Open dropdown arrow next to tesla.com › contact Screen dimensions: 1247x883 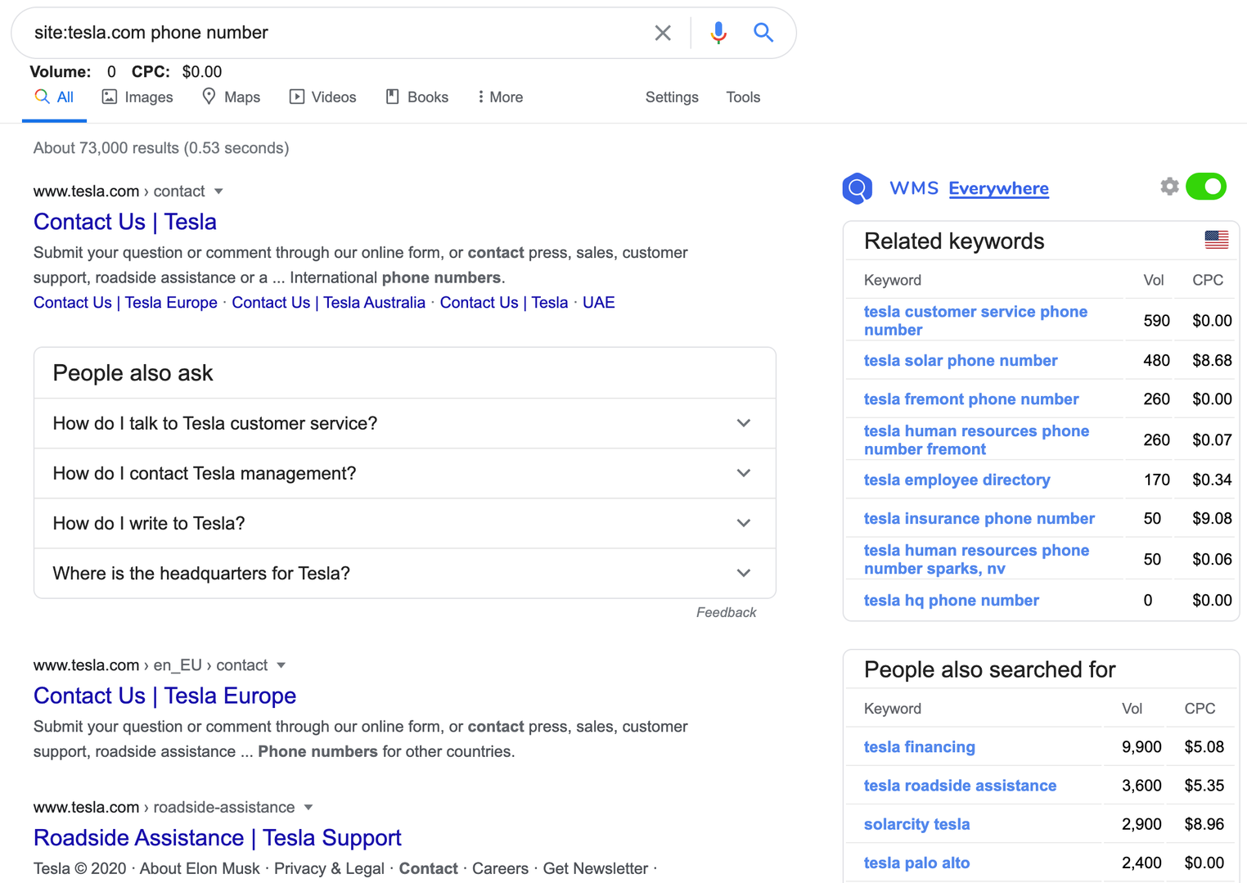tap(218, 191)
